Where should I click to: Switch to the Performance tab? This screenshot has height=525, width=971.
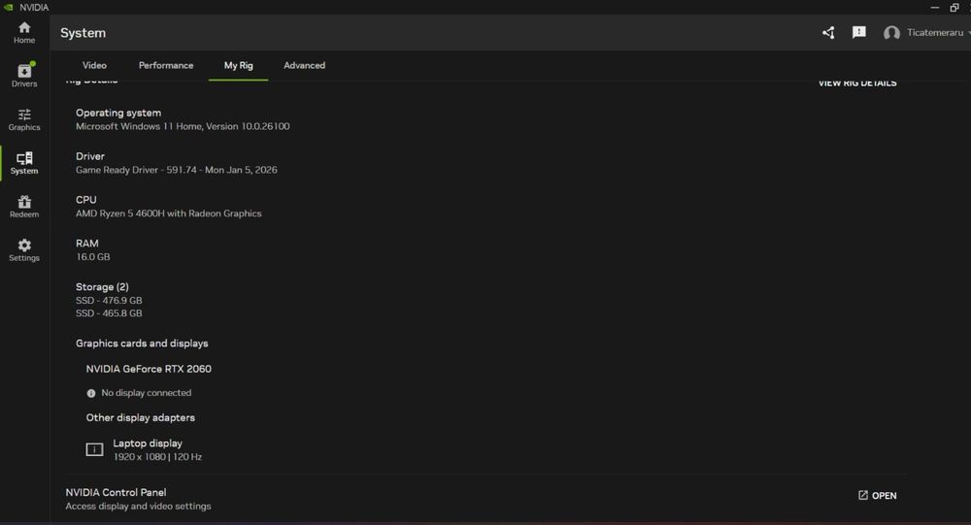coord(166,65)
